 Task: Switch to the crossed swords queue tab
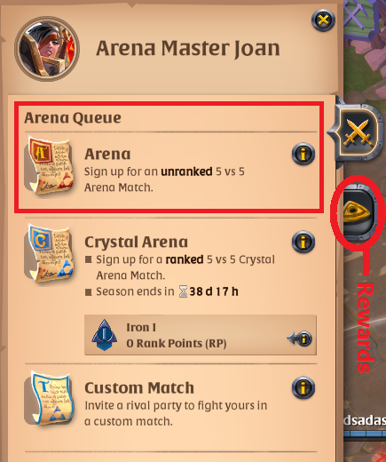(x=357, y=132)
